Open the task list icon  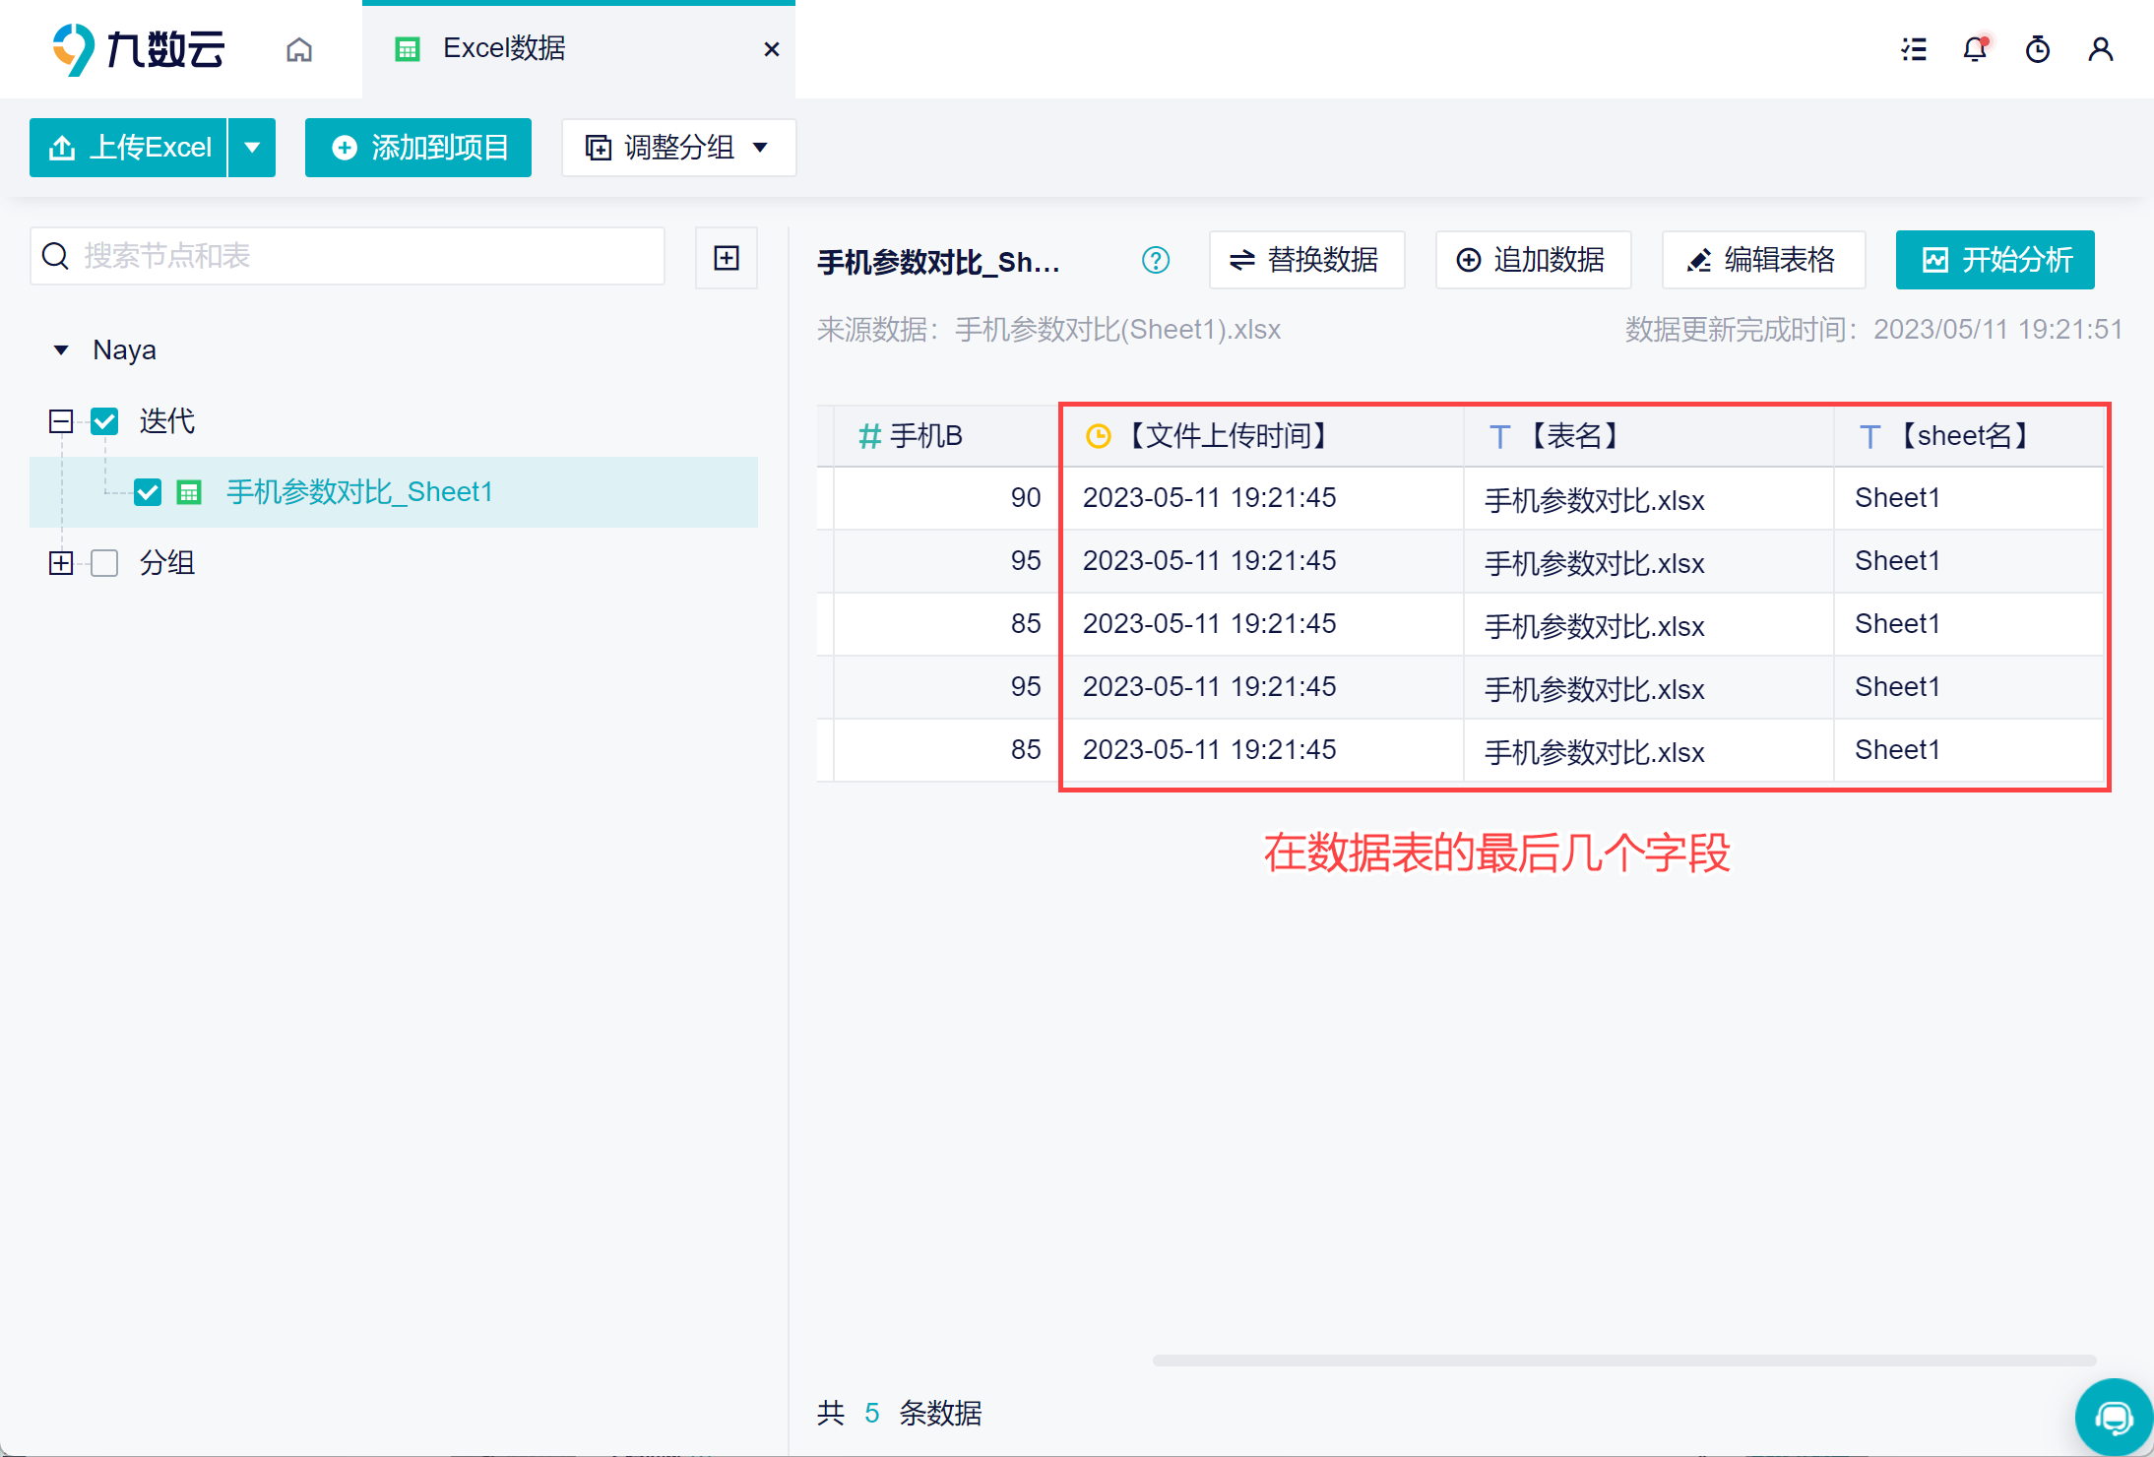pyautogui.click(x=1914, y=49)
